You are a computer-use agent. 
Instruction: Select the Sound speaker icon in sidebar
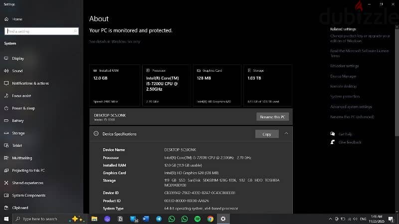pos(6,71)
